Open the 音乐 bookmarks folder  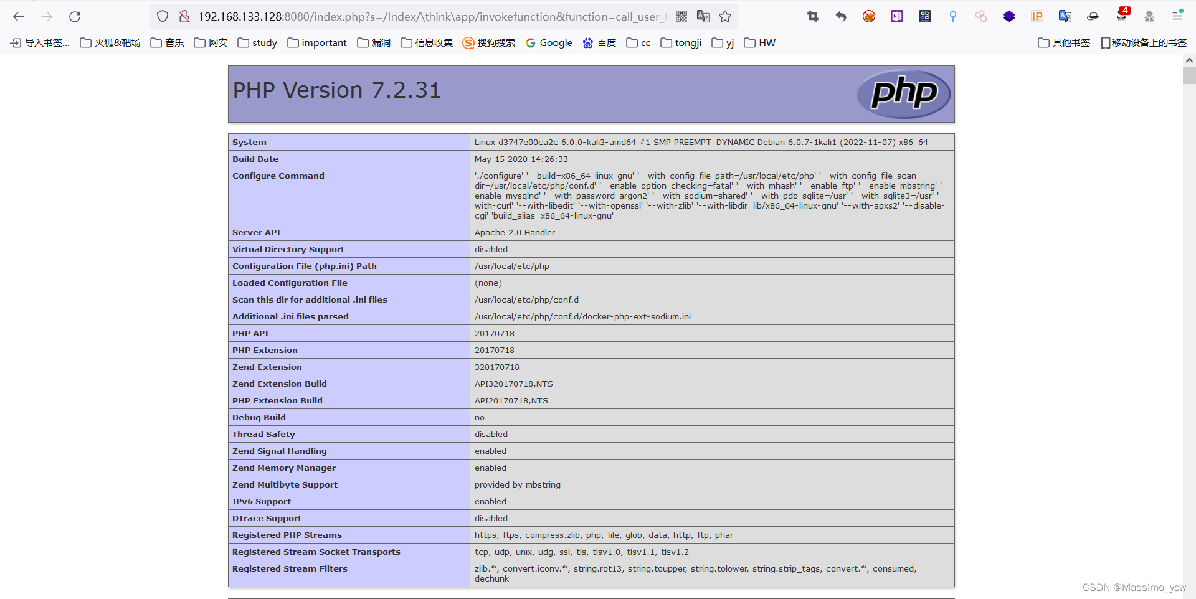[x=168, y=43]
